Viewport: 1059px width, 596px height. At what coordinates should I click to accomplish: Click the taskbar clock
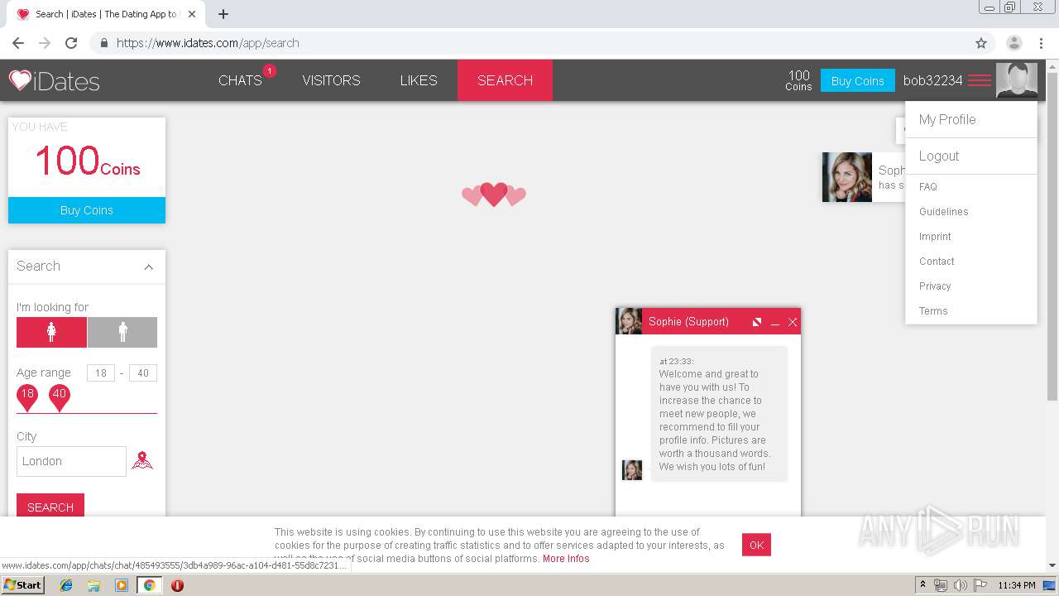pyautogui.click(x=1017, y=585)
